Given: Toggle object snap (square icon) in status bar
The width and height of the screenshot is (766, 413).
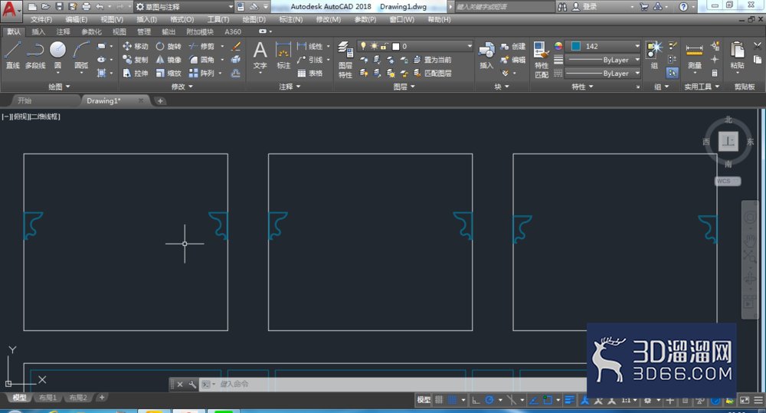Looking at the screenshot, I should point(548,400).
